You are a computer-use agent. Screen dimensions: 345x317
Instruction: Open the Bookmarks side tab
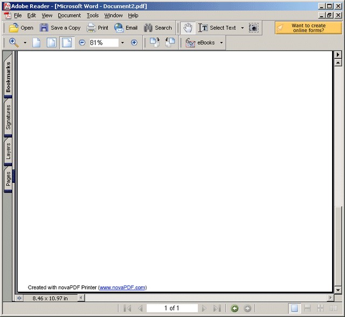[x=8, y=76]
